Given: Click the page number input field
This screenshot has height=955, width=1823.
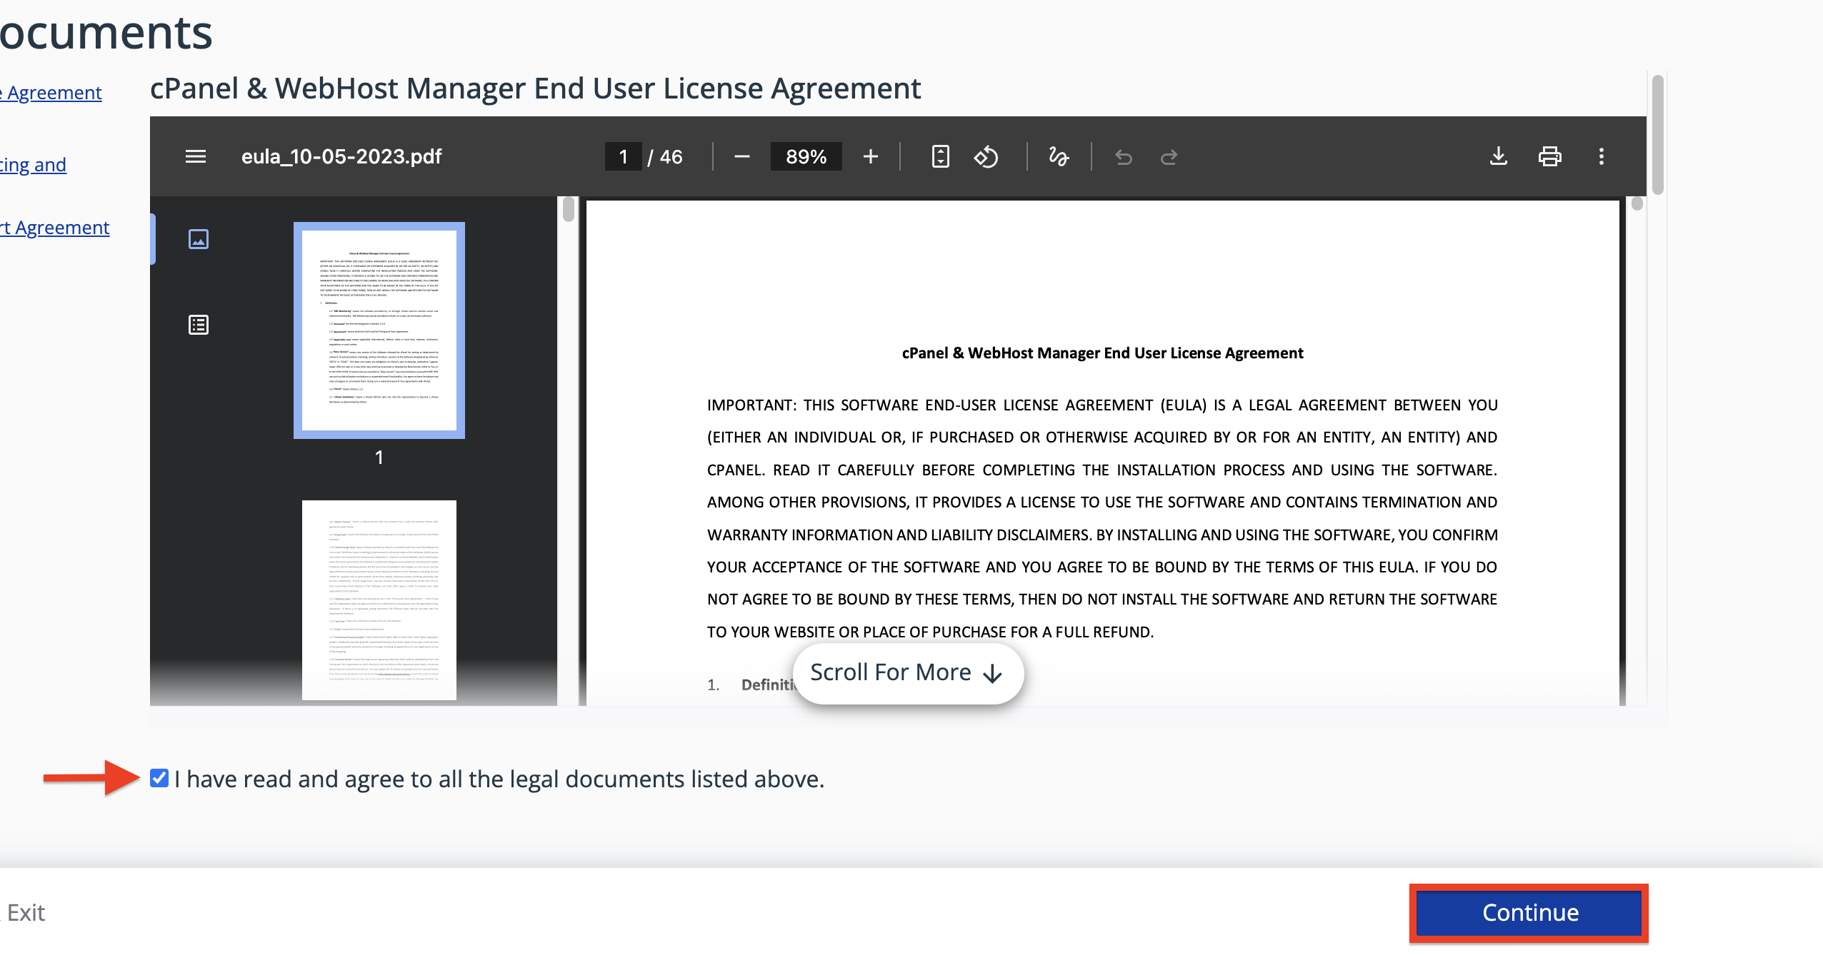Looking at the screenshot, I should tap(623, 156).
